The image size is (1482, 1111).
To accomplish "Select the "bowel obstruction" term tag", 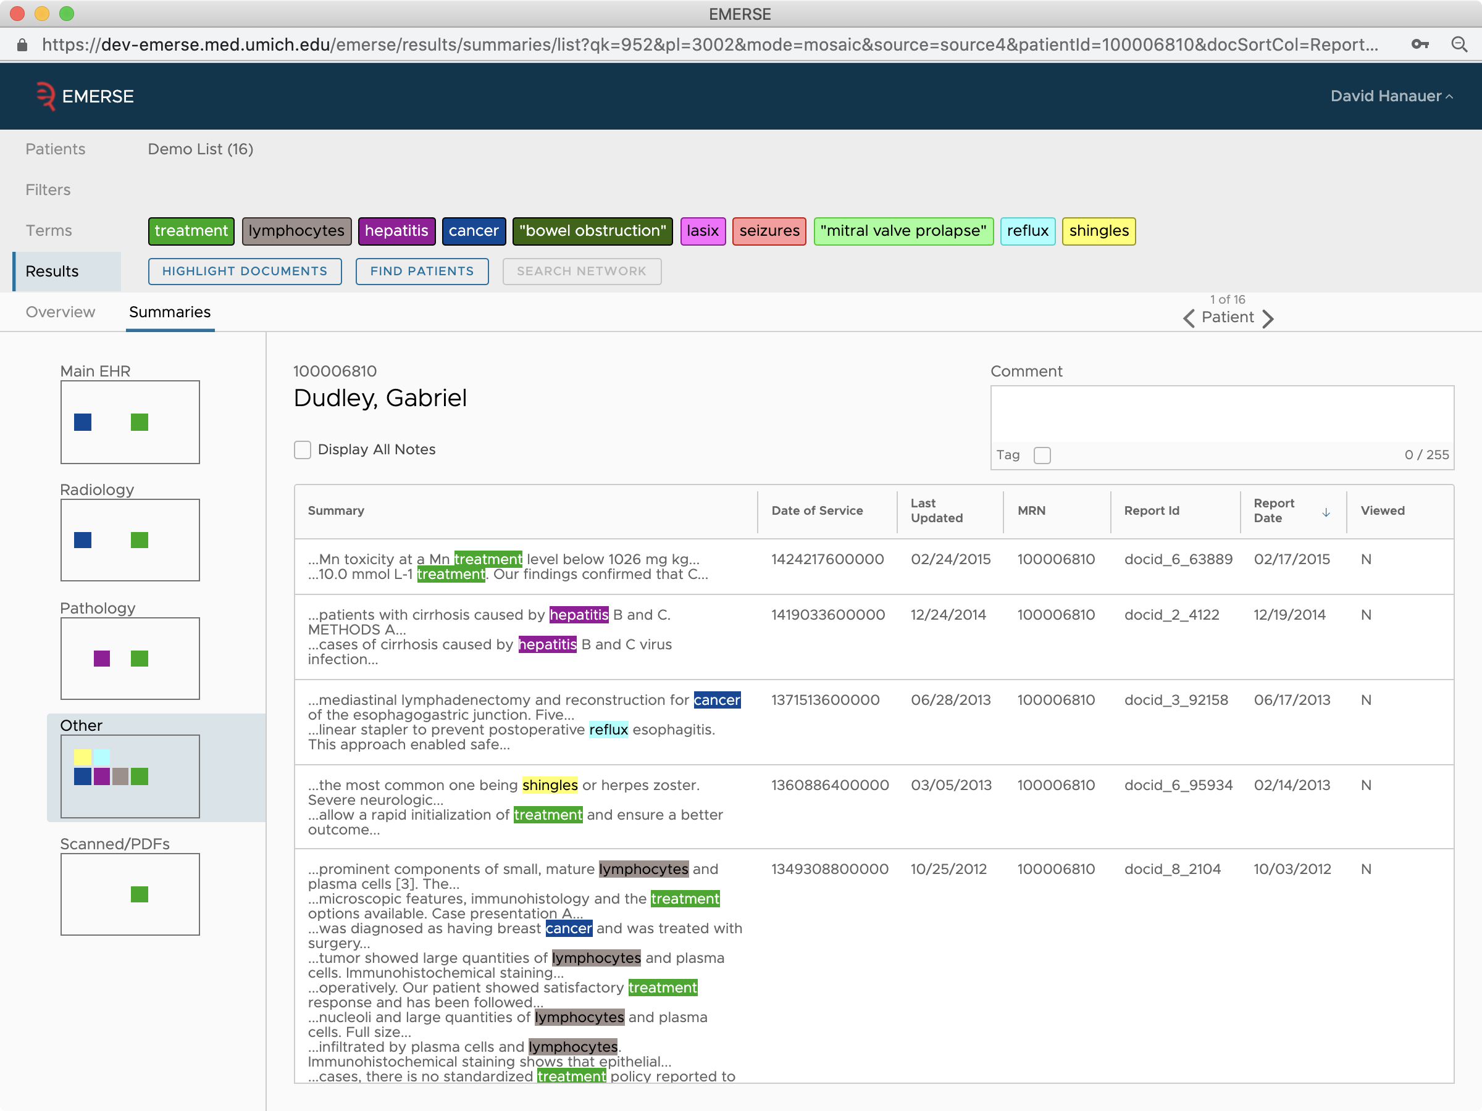I will [593, 231].
